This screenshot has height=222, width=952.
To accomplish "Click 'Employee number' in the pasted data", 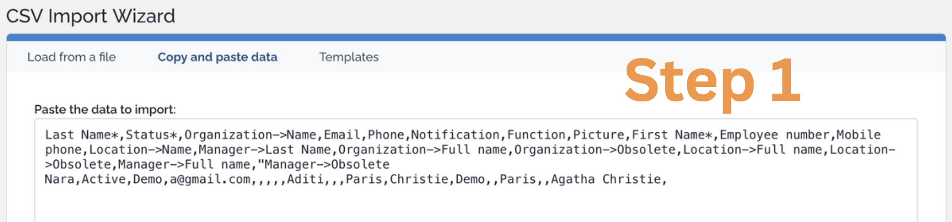I will coord(774,135).
